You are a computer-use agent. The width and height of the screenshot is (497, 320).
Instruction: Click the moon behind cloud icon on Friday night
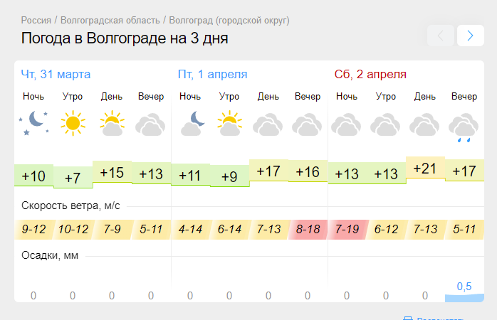191,123
